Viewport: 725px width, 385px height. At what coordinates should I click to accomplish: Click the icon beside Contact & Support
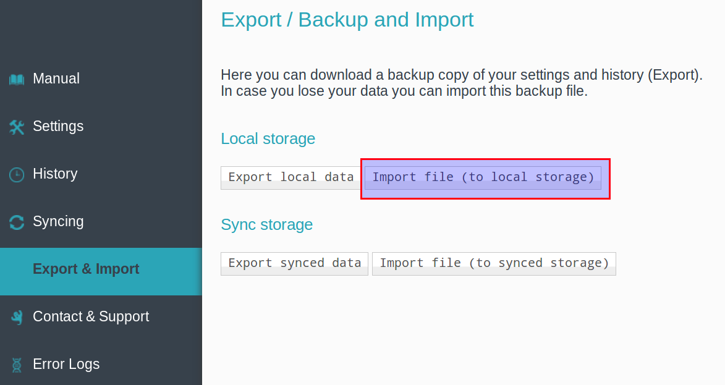17,317
